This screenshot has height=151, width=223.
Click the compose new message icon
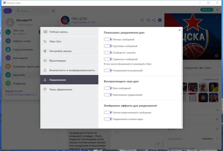coord(54,11)
